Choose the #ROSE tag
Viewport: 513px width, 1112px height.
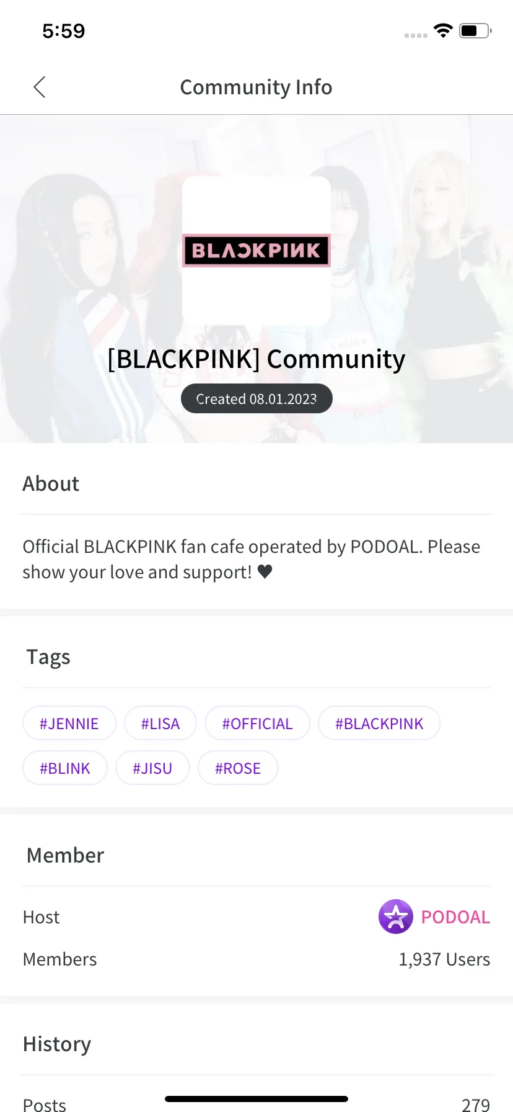pos(238,768)
